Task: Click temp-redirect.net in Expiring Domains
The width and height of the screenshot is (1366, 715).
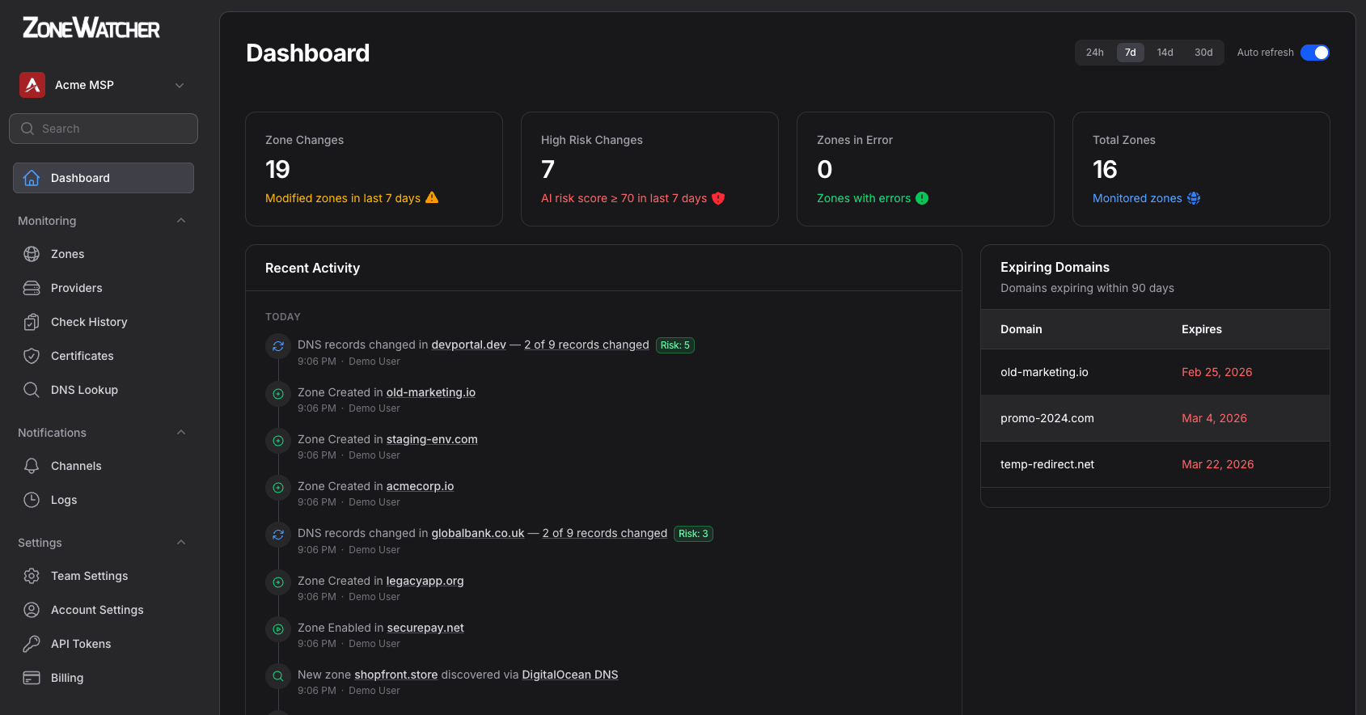Action: (1047, 464)
